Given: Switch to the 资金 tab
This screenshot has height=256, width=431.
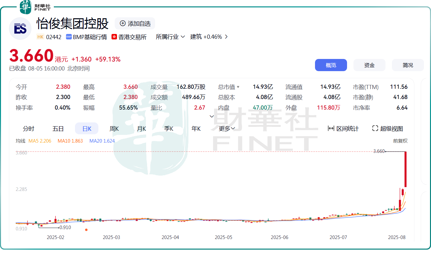Looking at the screenshot, I should 369,65.
